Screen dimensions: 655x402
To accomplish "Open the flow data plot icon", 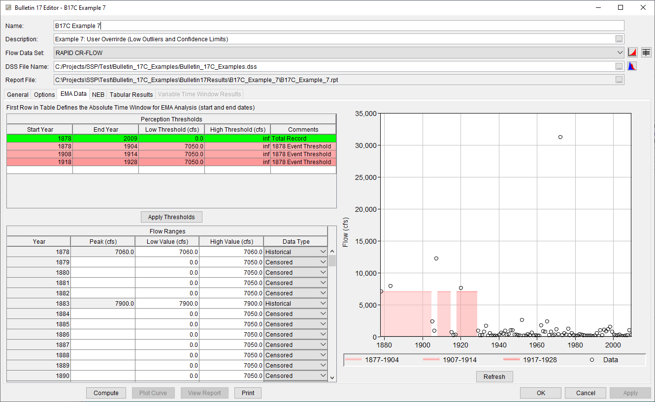I will click(x=633, y=52).
